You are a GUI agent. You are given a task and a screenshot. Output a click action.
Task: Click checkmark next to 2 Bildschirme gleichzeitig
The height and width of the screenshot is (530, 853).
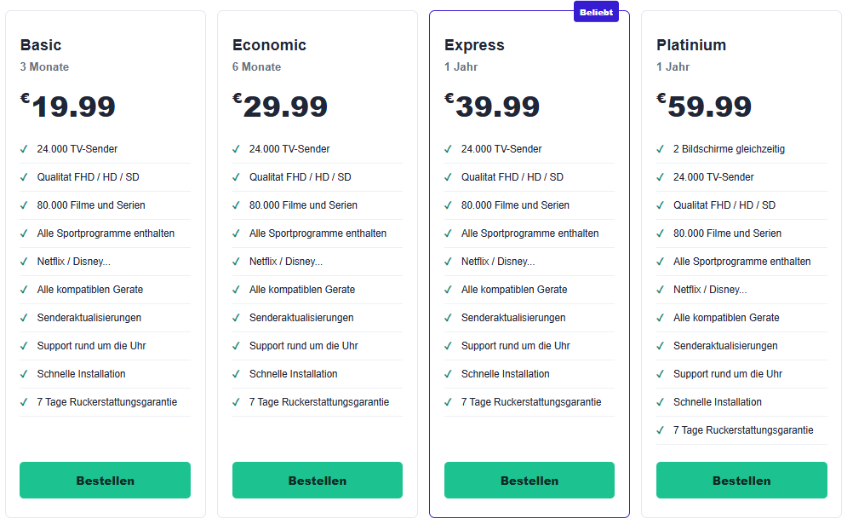click(x=660, y=149)
